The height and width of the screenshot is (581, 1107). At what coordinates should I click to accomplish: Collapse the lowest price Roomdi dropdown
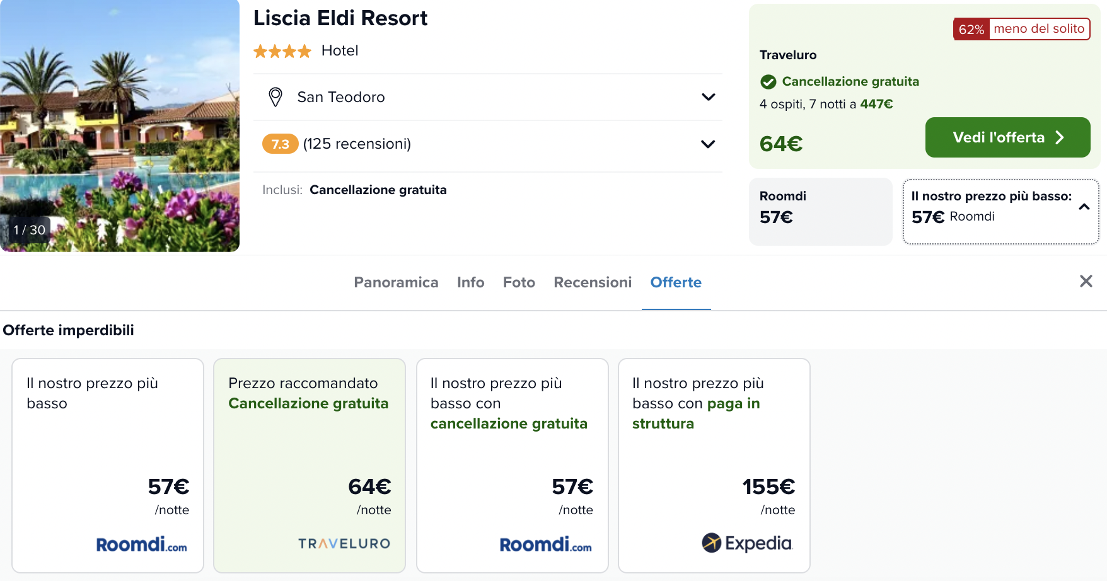click(x=1084, y=207)
